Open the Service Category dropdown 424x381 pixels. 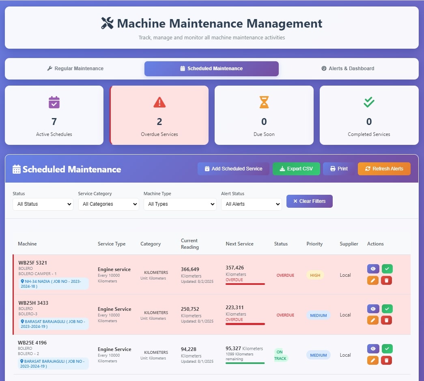(108, 204)
